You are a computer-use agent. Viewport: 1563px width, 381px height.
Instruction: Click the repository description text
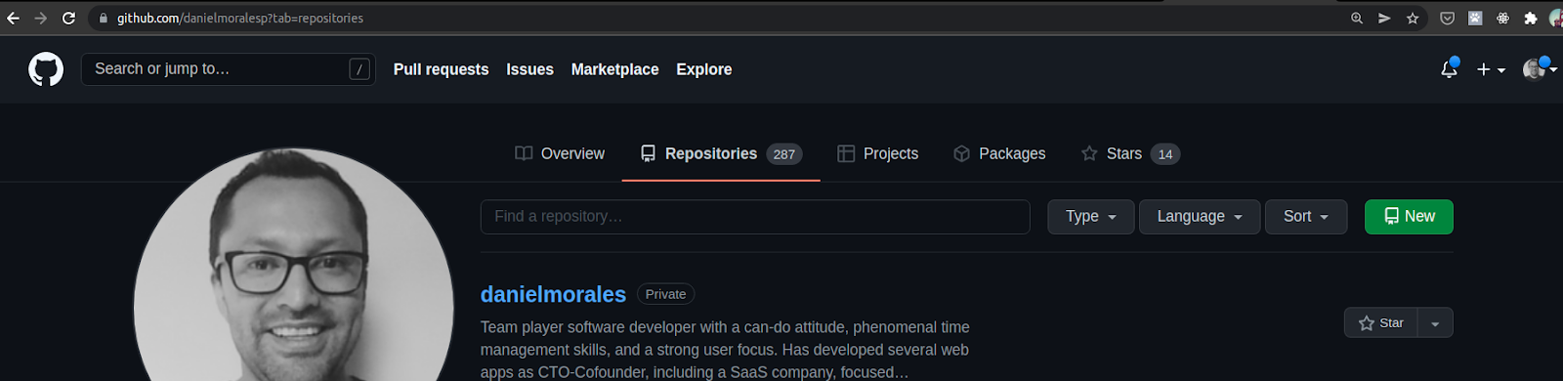click(725, 350)
